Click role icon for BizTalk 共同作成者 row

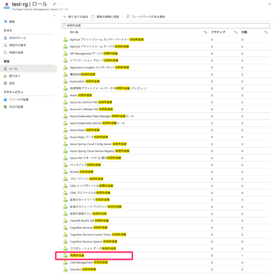click(x=66, y=172)
